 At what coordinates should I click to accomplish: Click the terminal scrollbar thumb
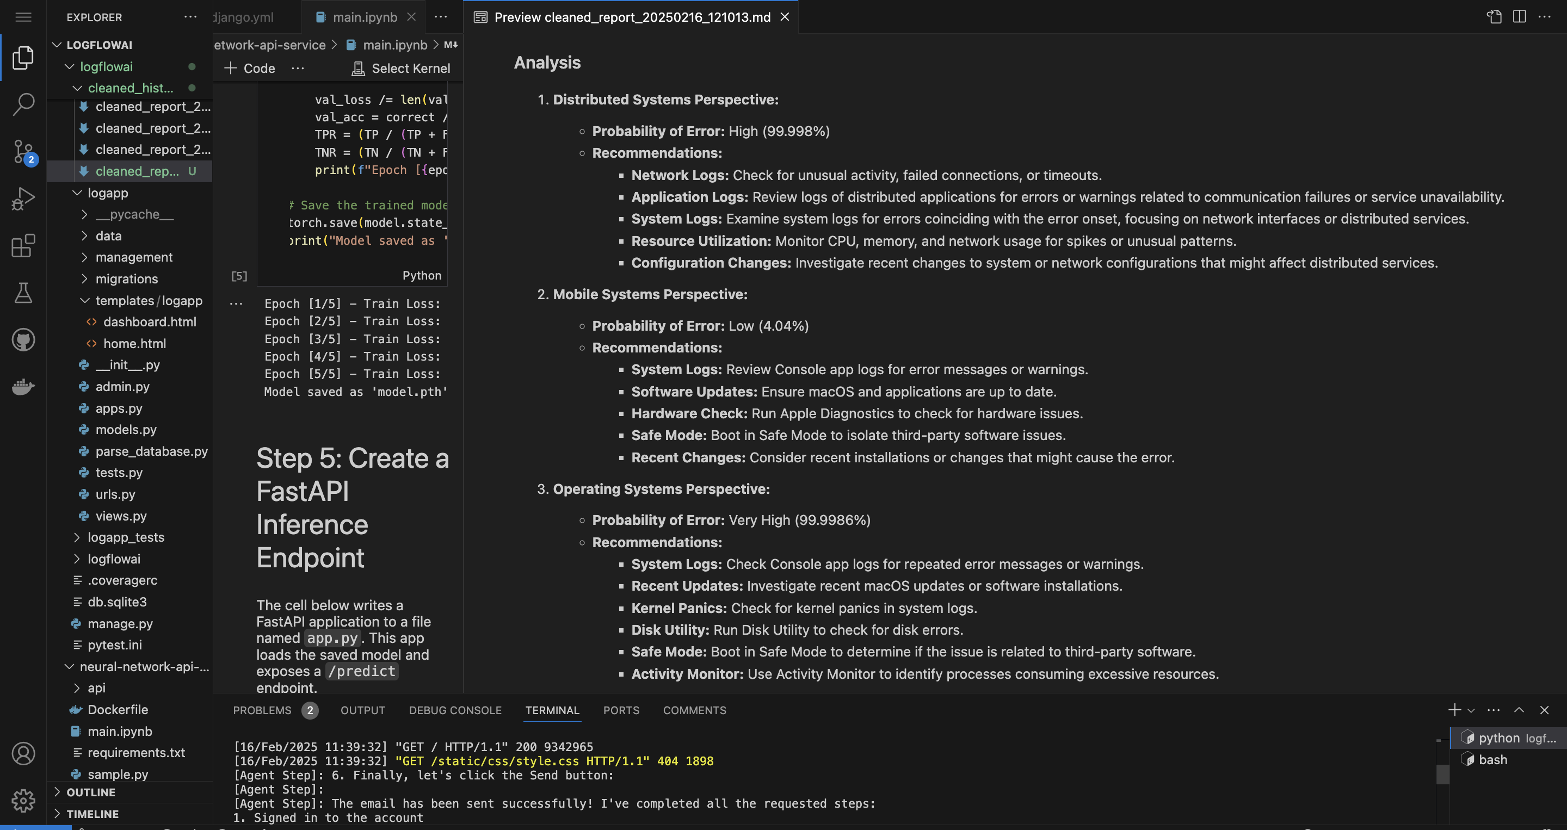pos(1442,774)
